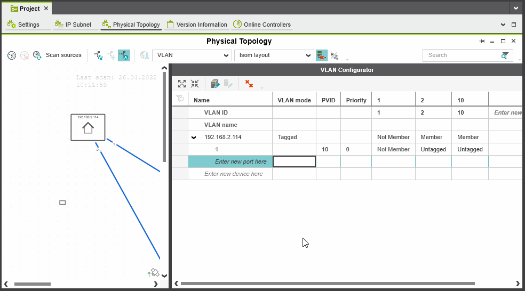This screenshot has height=291, width=525.
Task: Open the Isom layout dropdown
Action: click(274, 55)
